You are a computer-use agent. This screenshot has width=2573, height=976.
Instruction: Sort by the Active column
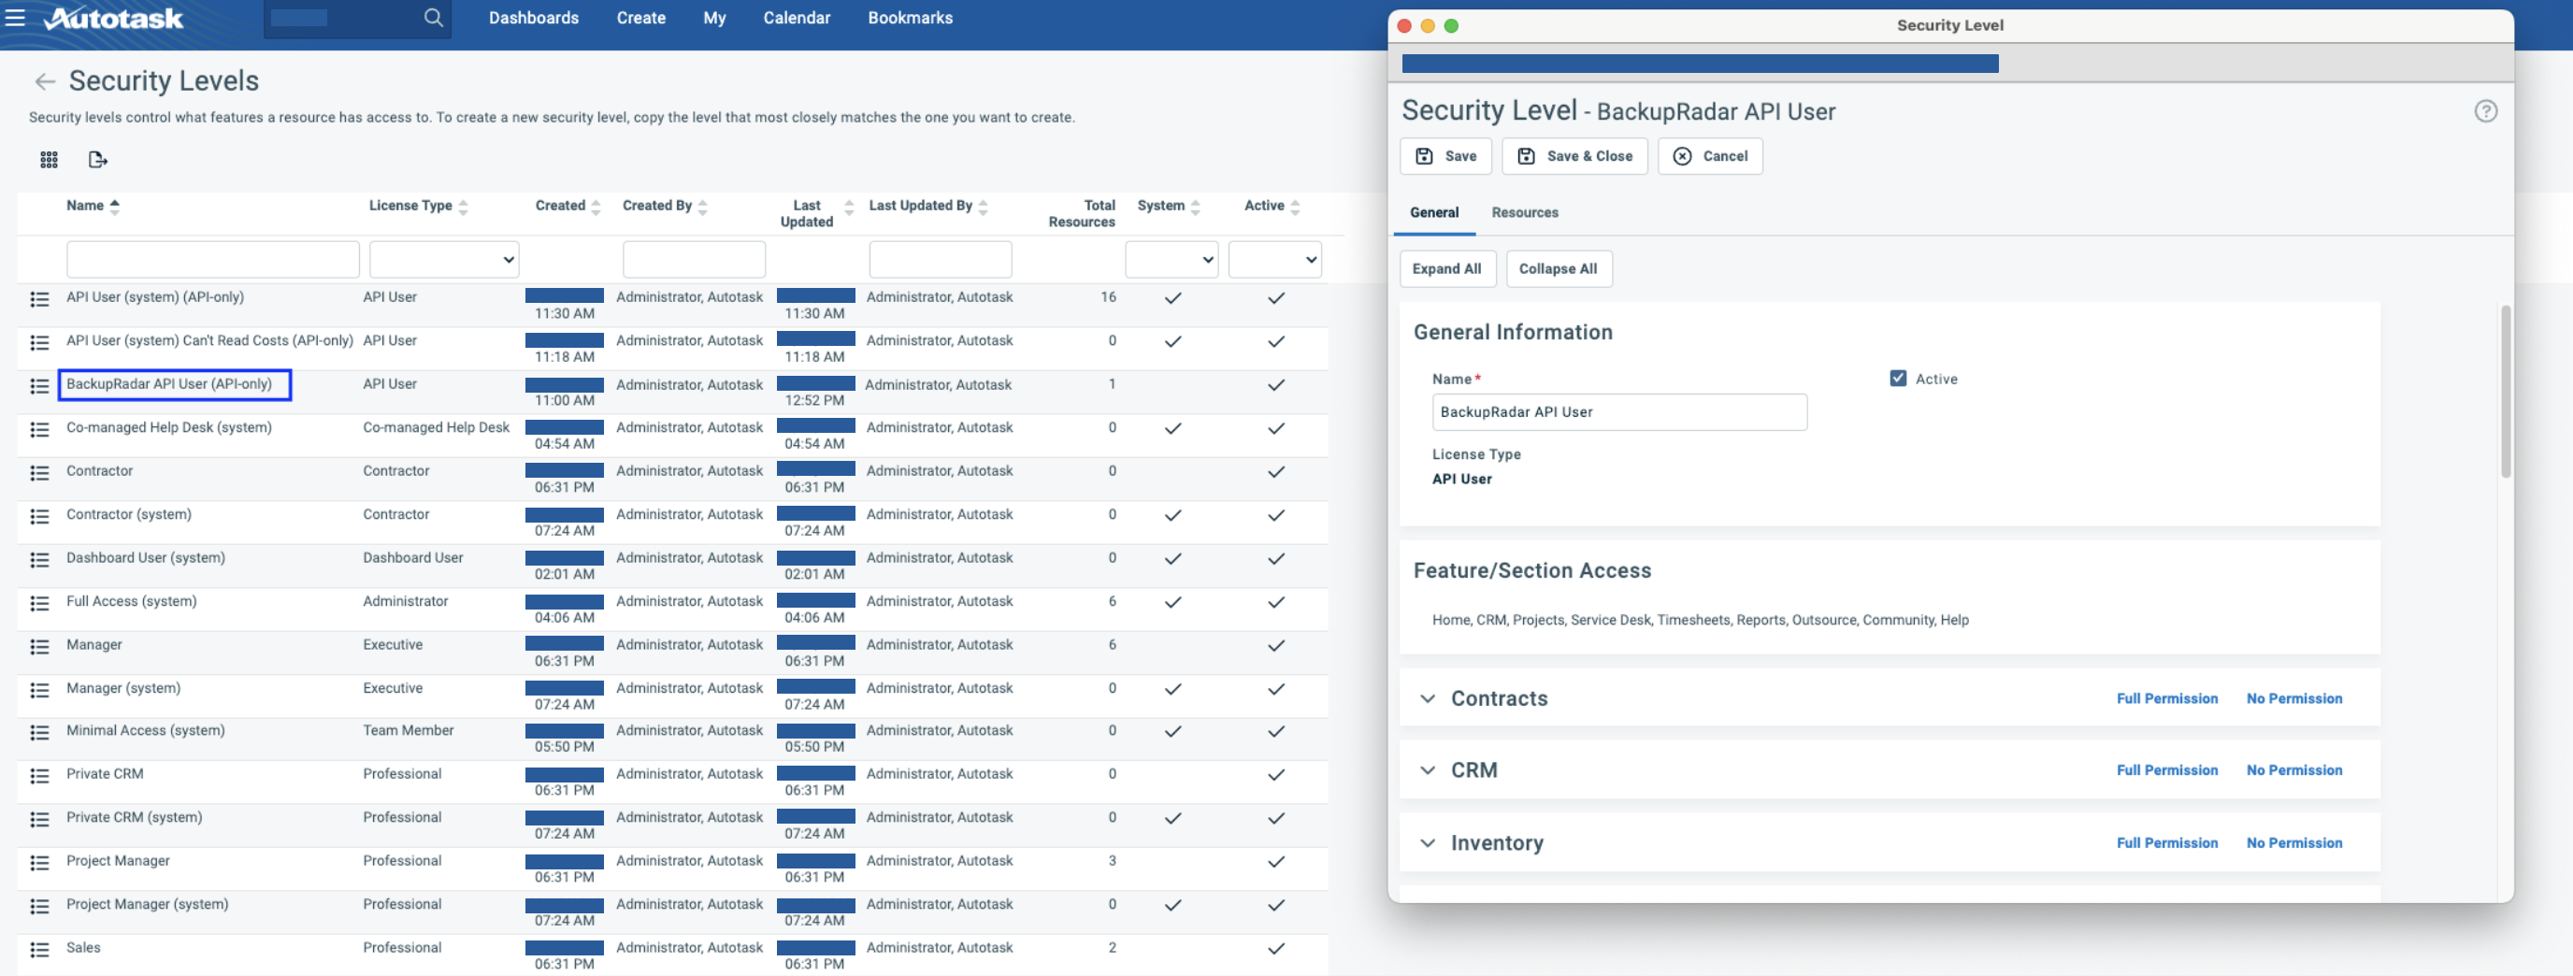tap(1296, 207)
